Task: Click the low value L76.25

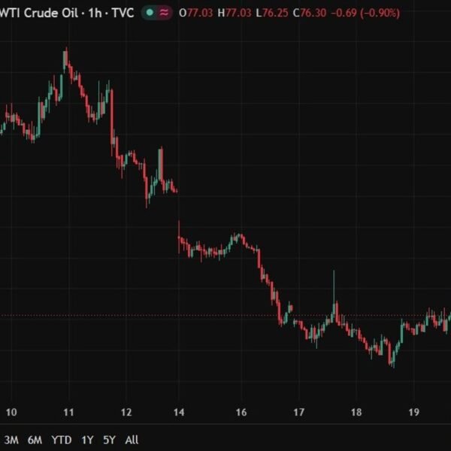Action: (272, 13)
